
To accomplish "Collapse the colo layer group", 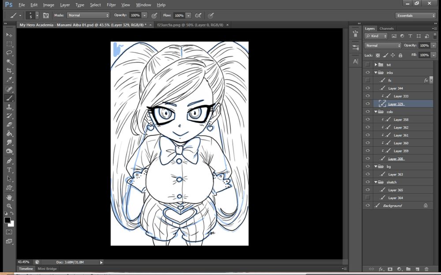I will coord(376,111).
